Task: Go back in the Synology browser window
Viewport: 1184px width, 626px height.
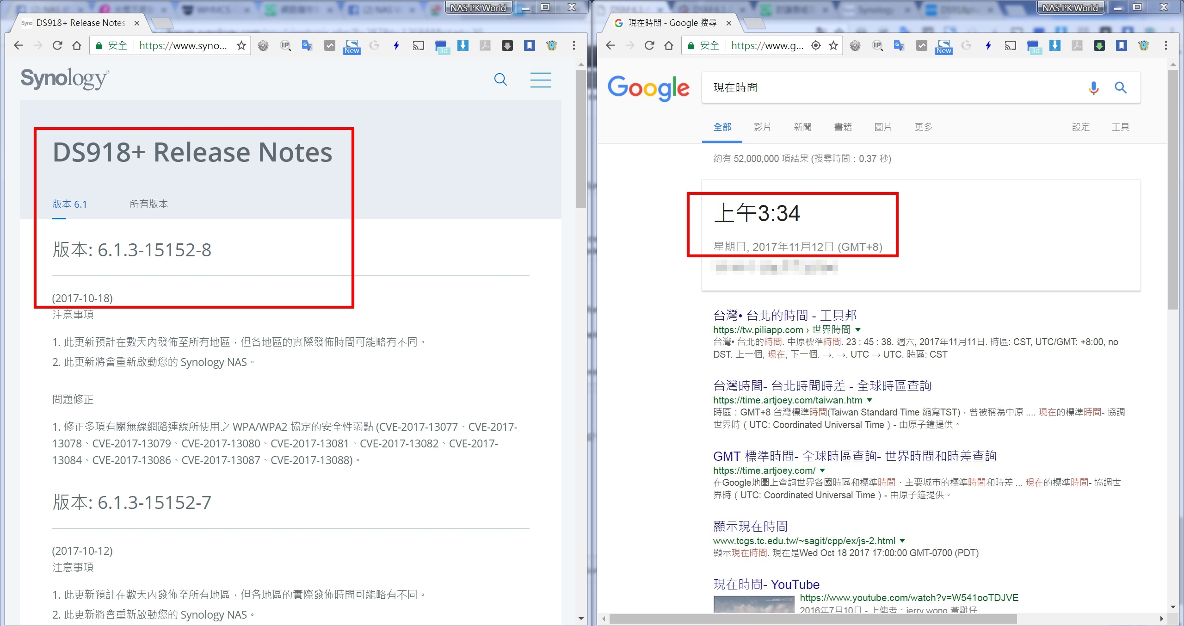Action: 18,45
